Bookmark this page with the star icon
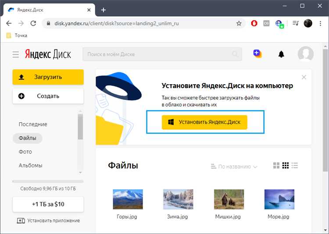The image size is (329, 234). point(239,24)
